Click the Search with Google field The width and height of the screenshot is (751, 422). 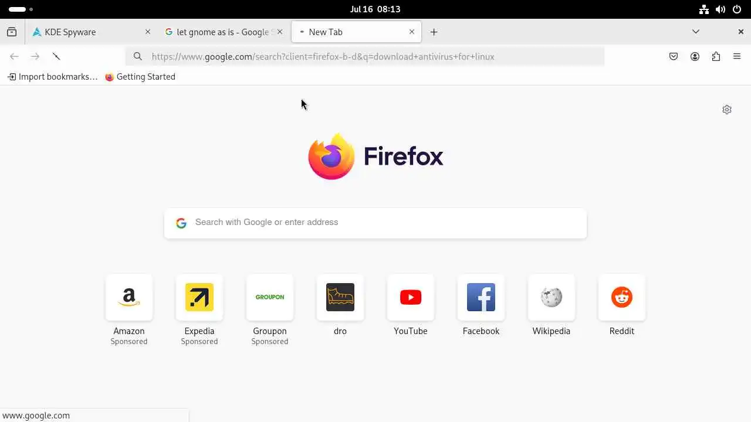[x=375, y=223]
